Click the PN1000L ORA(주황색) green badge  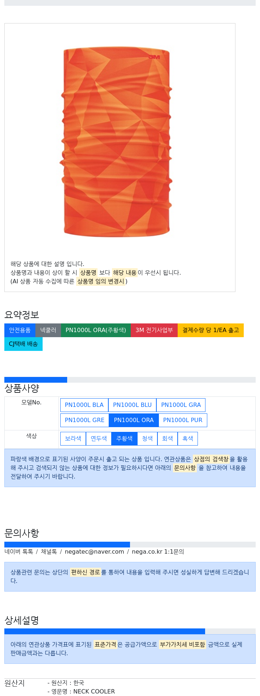tap(96, 330)
